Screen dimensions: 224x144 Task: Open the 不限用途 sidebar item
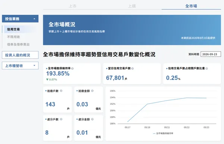[x=13, y=37]
